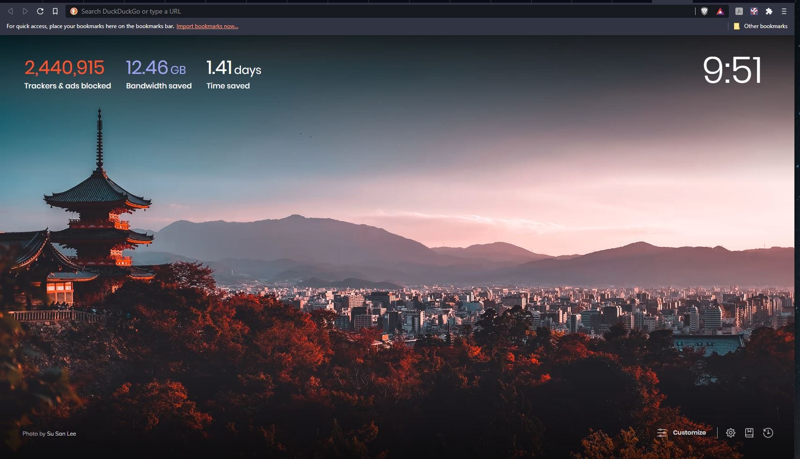Open the Brave Shields lion icon
The image size is (800, 459).
(x=705, y=11)
